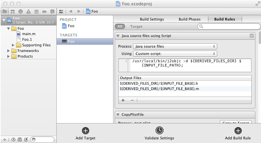The width and height of the screenshot is (261, 143).
Task: Go forward with the right arrow
Action: (x=79, y=11)
